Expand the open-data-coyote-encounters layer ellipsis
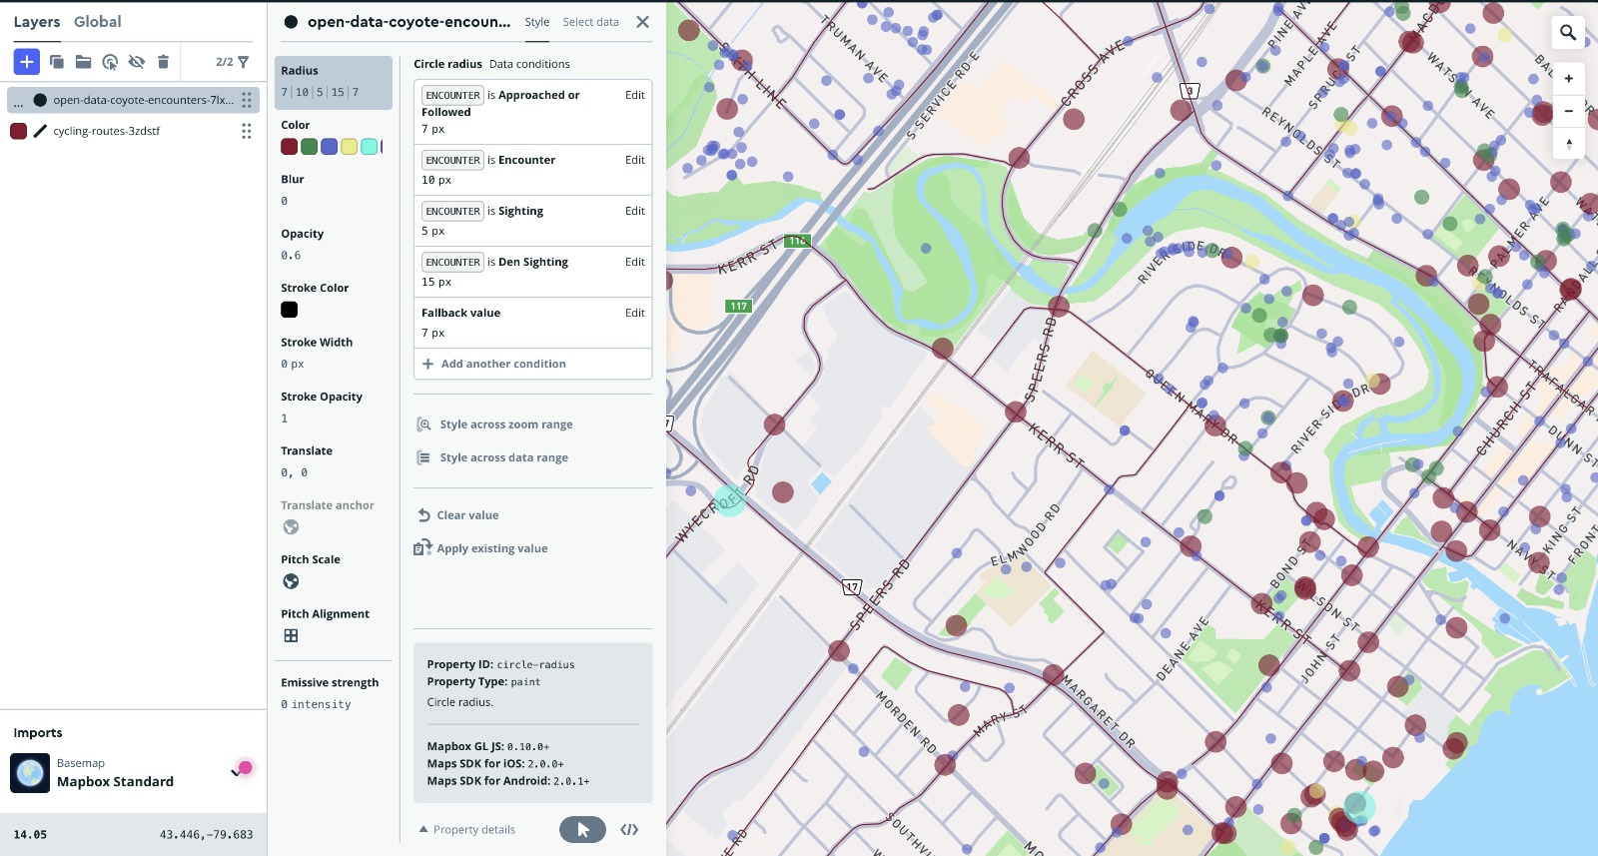The image size is (1598, 856). 18,101
